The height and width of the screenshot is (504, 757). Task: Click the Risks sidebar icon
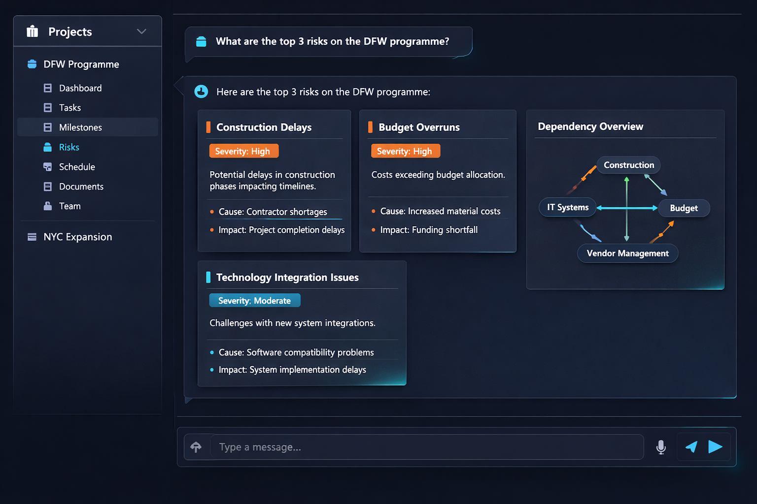tap(48, 147)
